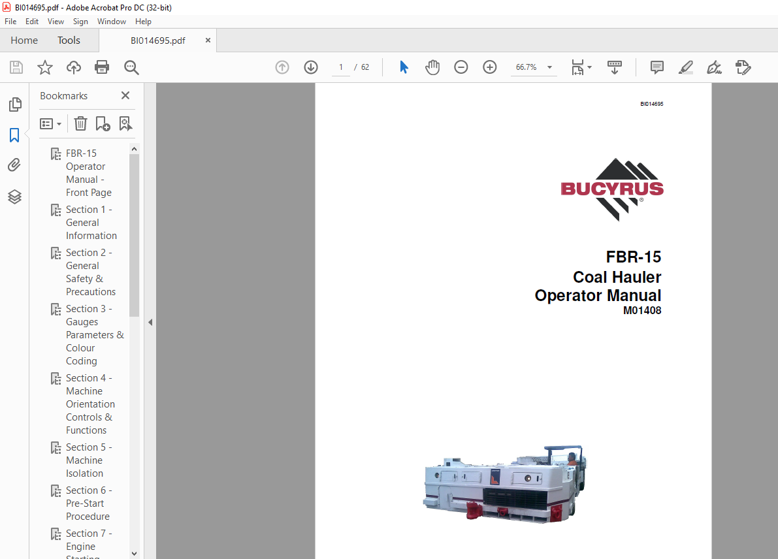Viewport: 778px width, 559px height.
Task: Click the fit page scrolling icon
Action: point(577,67)
